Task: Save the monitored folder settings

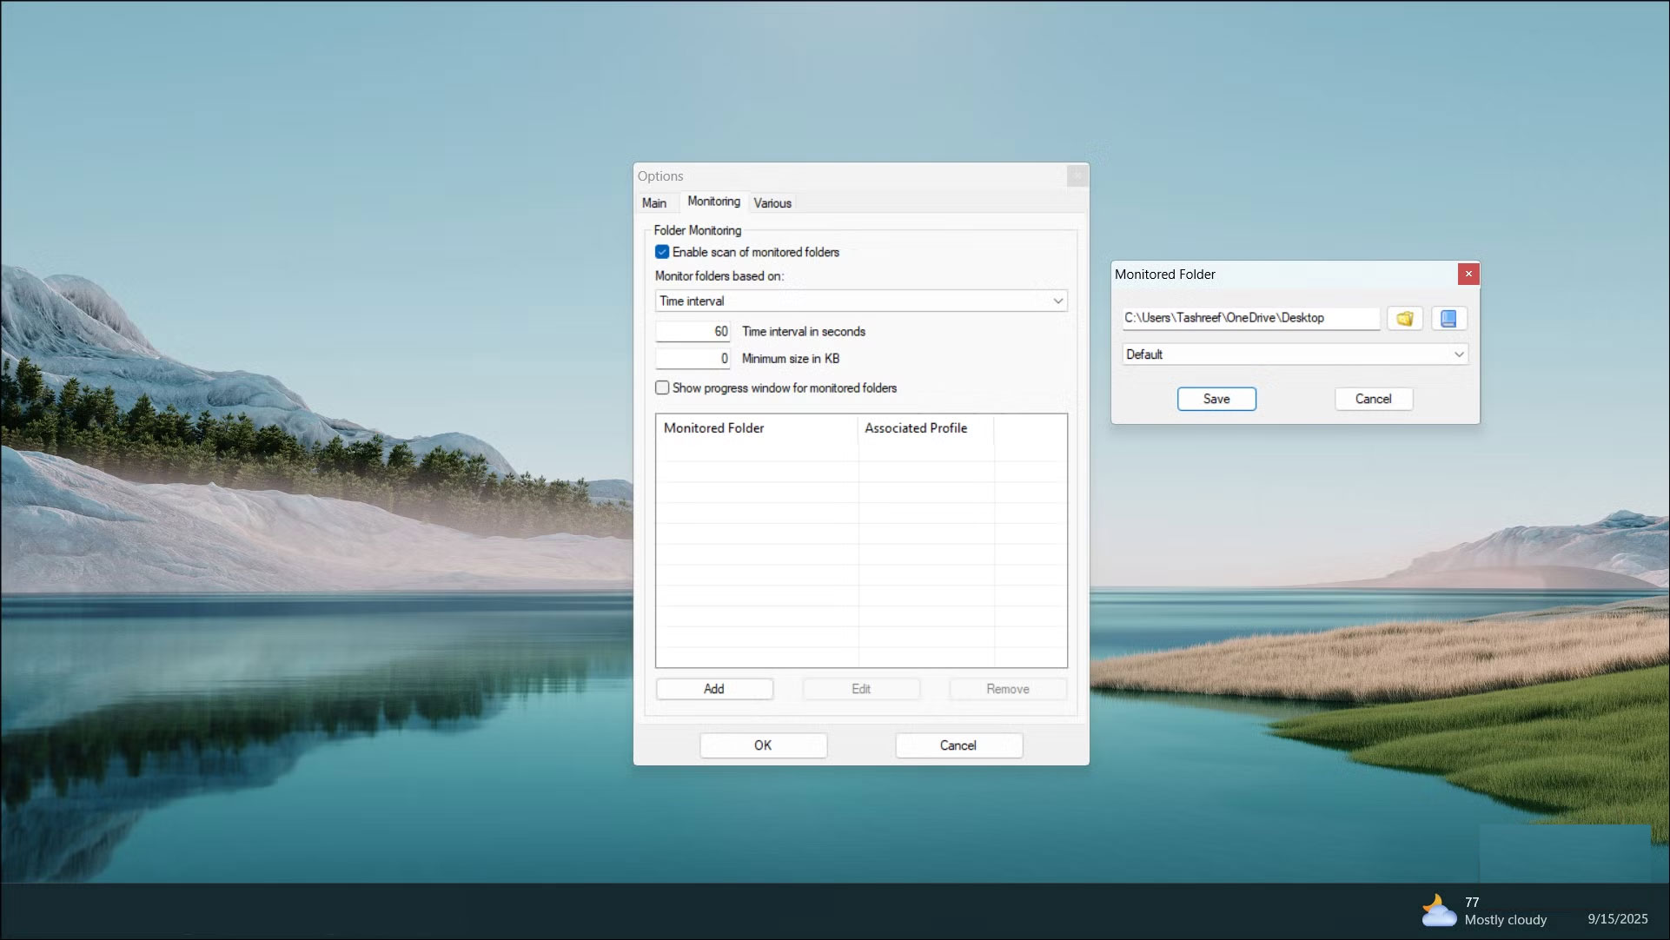Action: (x=1216, y=399)
